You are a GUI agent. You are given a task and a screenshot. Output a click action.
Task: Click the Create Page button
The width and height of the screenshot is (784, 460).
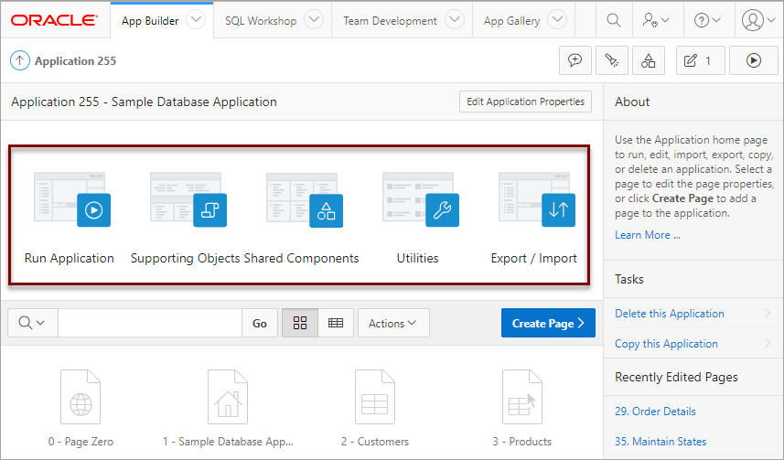click(x=548, y=323)
